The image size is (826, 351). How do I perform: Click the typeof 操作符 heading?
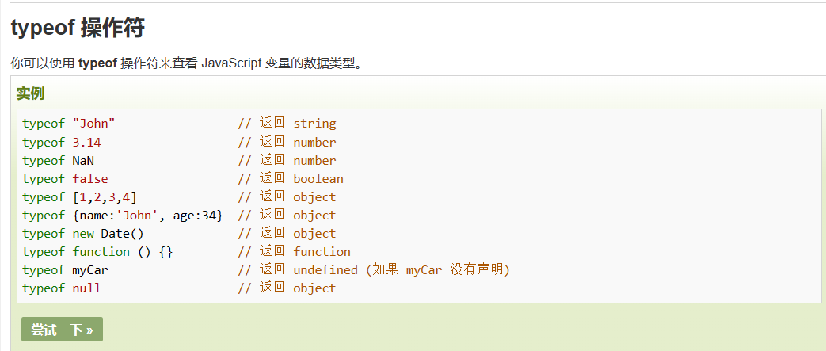pos(78,29)
